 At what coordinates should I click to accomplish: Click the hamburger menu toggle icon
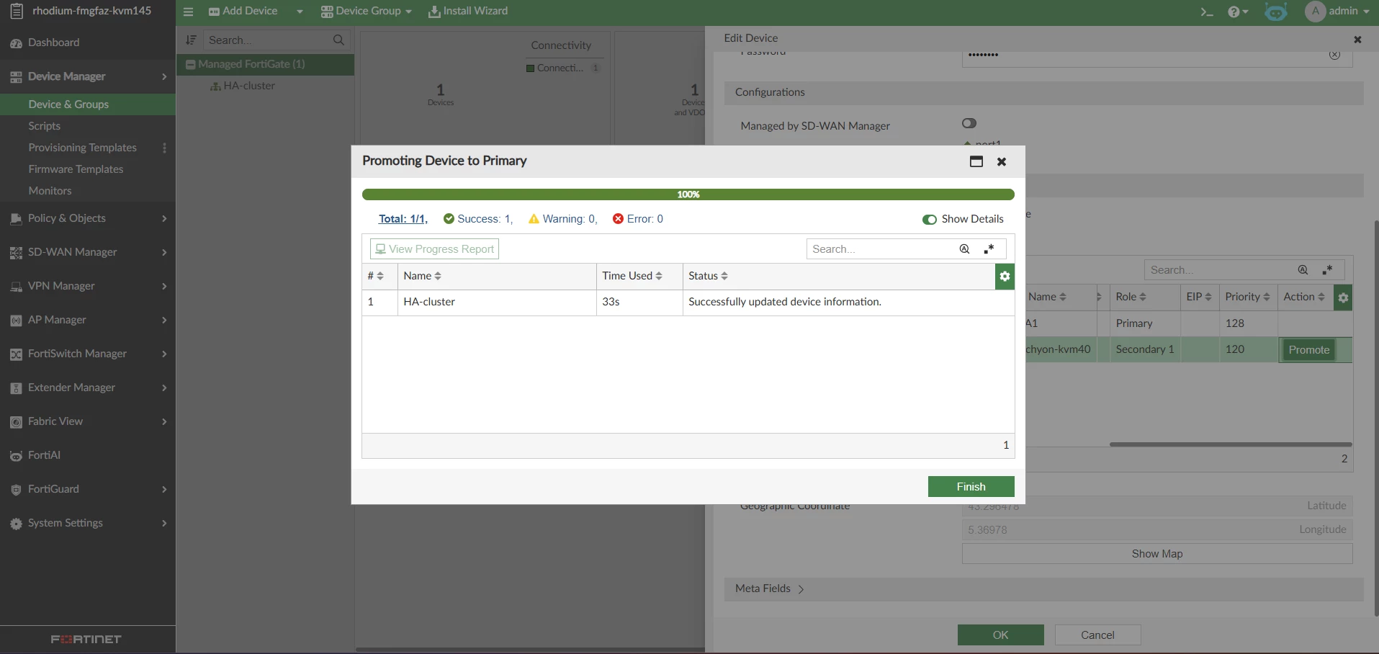coord(189,12)
